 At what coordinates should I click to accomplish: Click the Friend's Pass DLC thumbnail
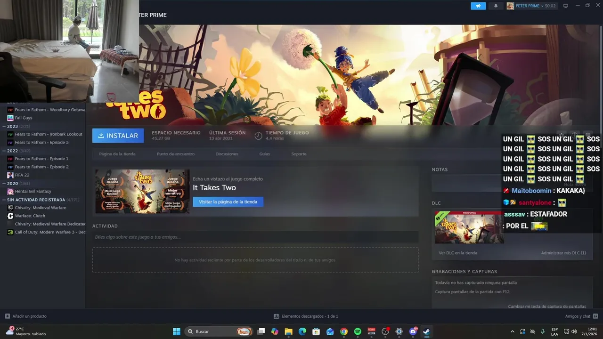[x=469, y=227]
